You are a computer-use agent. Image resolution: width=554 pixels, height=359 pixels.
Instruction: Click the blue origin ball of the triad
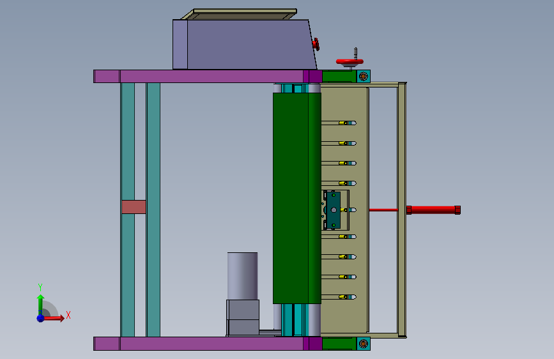pos(41,318)
